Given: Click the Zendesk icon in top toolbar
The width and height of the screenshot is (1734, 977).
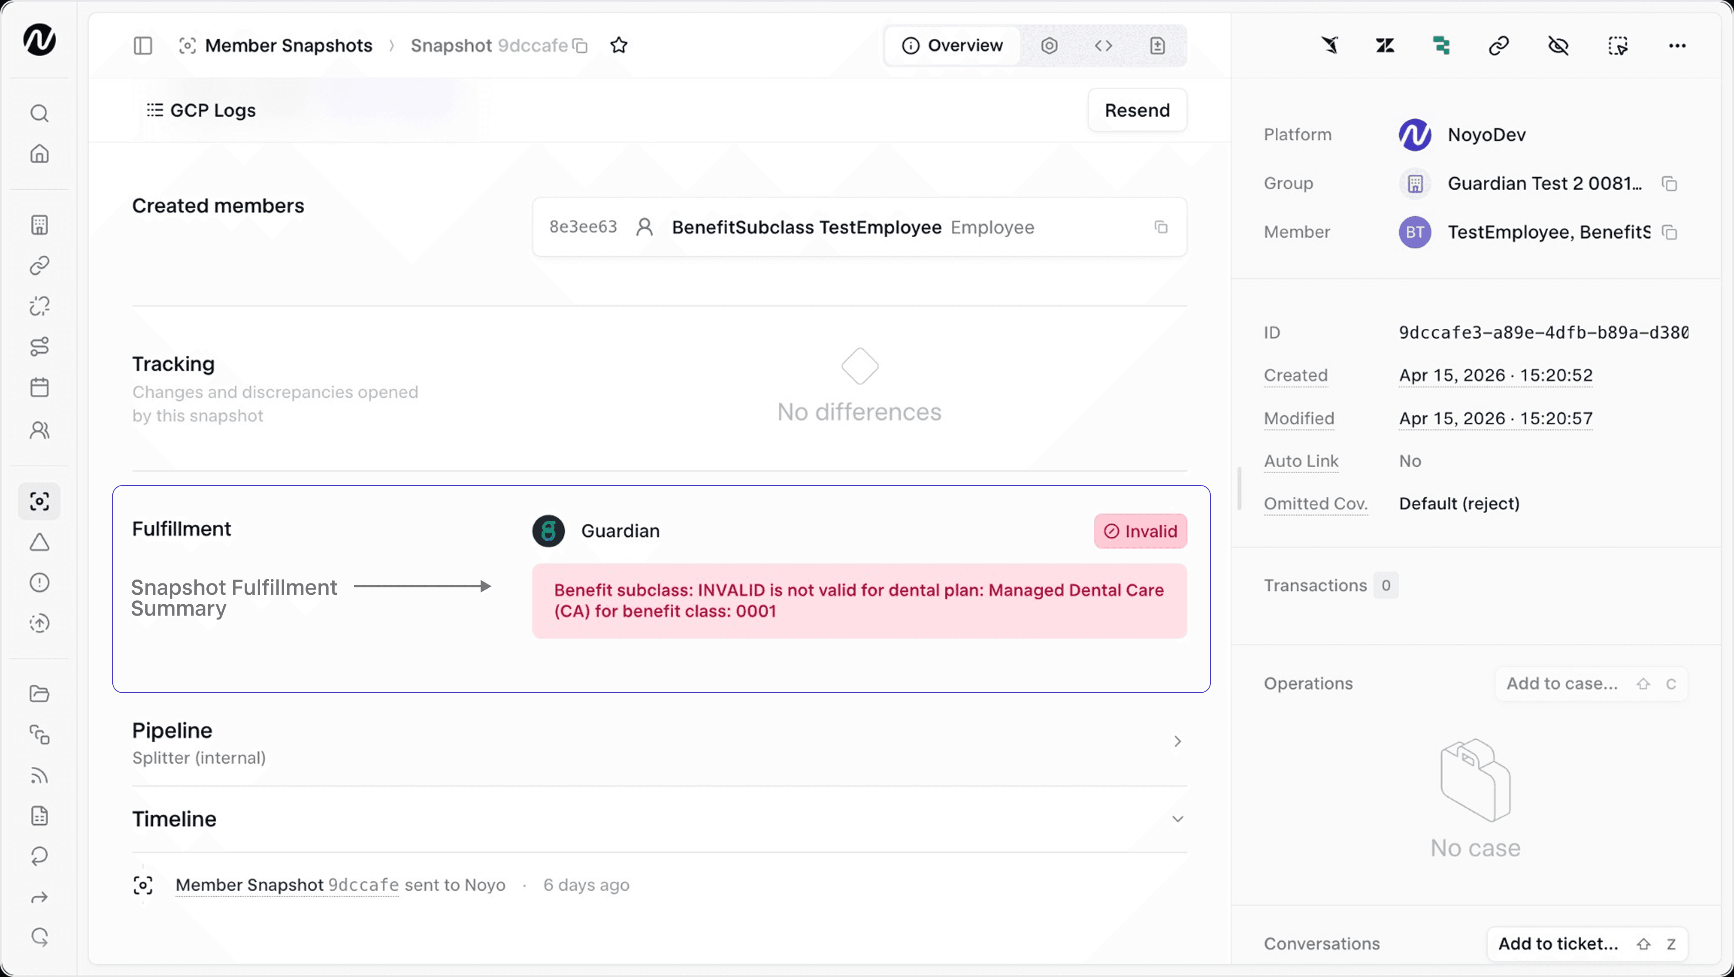Looking at the screenshot, I should tap(1385, 46).
